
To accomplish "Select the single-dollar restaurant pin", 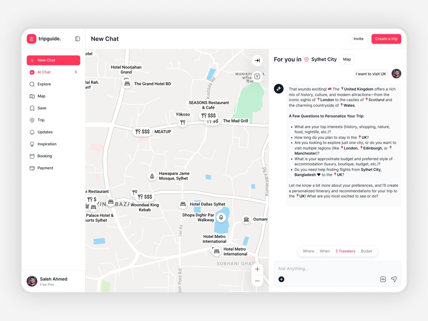I will tap(92, 199).
